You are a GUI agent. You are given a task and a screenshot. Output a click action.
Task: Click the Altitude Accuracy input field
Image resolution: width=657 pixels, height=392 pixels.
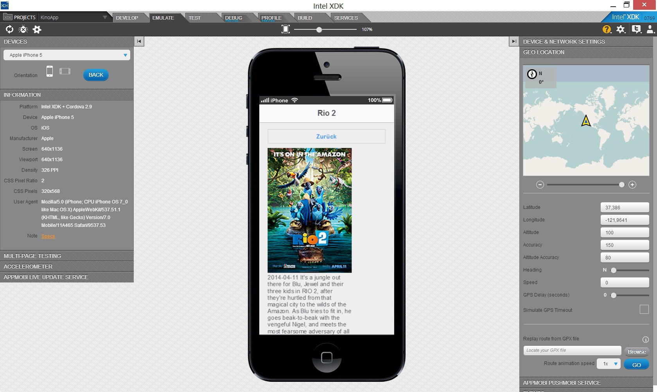click(625, 257)
